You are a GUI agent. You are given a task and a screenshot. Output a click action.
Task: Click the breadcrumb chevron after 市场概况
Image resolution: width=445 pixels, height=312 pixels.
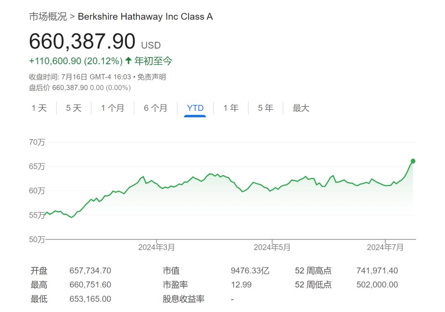pos(72,16)
